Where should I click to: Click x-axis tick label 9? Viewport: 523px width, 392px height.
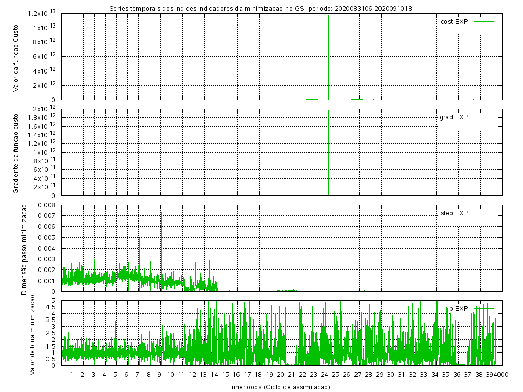click(x=159, y=375)
